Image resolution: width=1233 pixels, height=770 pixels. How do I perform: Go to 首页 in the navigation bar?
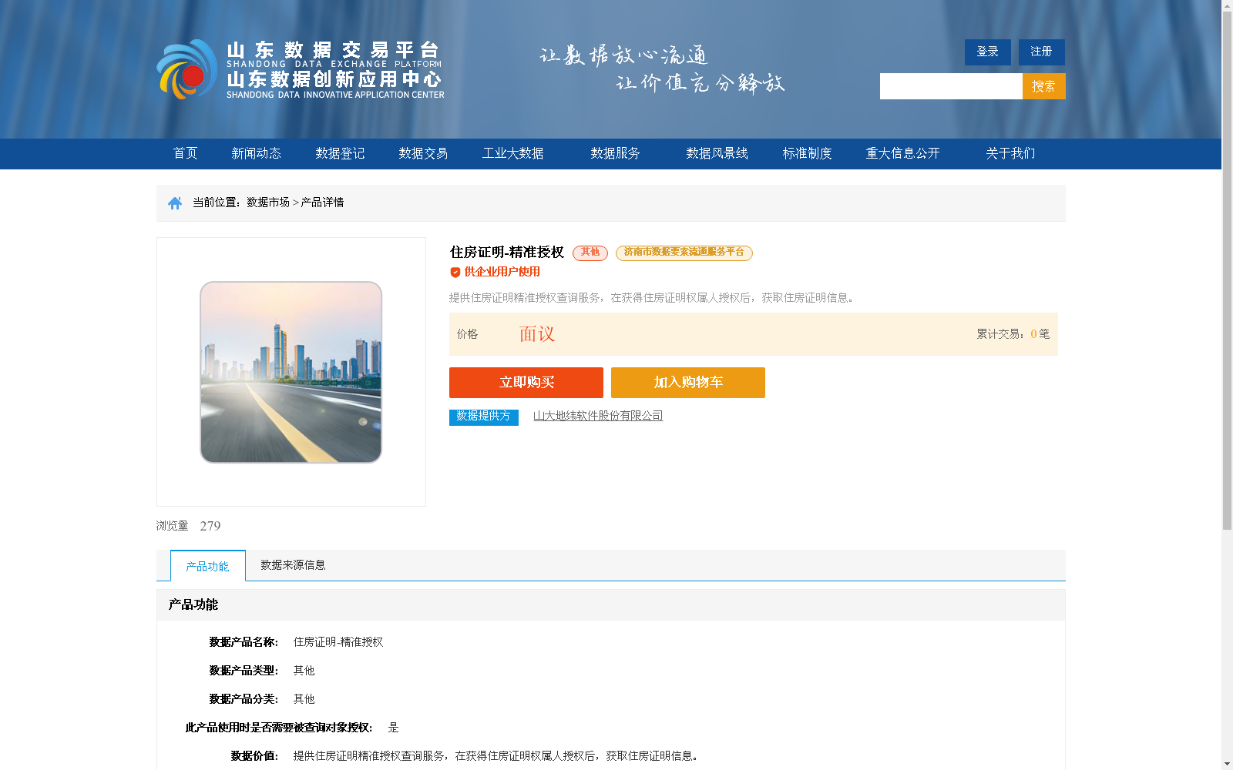[x=185, y=153]
